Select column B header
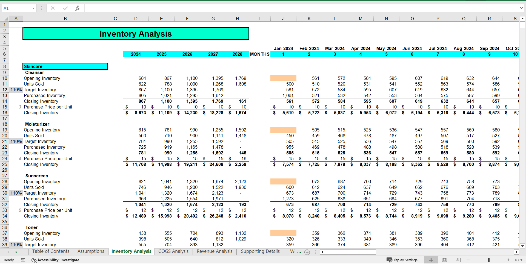 tap(65, 19)
